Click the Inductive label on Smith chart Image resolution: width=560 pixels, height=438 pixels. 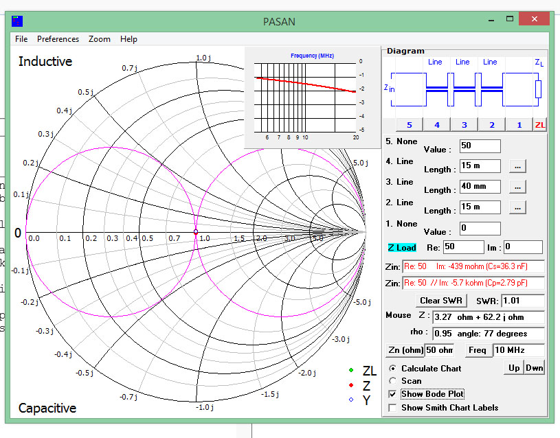point(45,61)
